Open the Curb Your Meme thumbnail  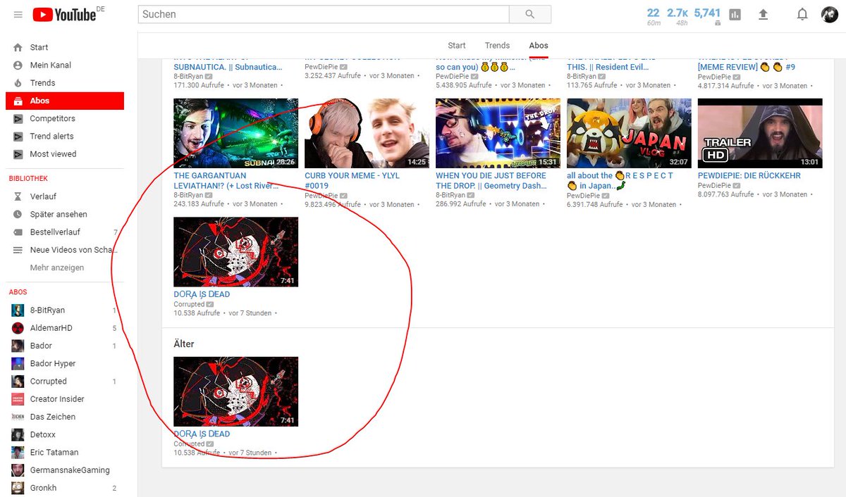tap(367, 133)
